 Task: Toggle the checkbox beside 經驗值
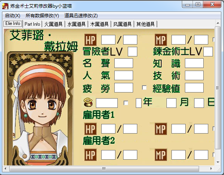pyautogui.click(x=144, y=87)
